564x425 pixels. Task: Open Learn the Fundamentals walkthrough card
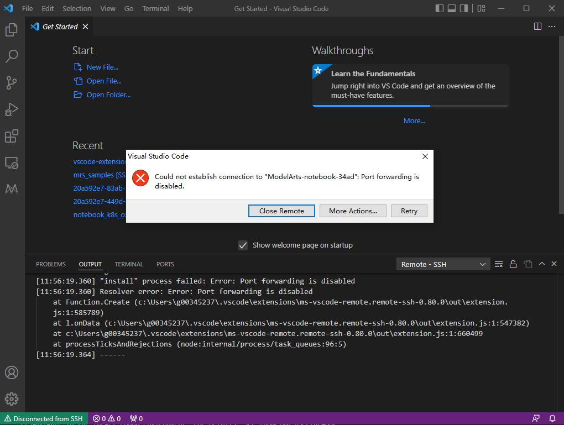click(x=410, y=85)
